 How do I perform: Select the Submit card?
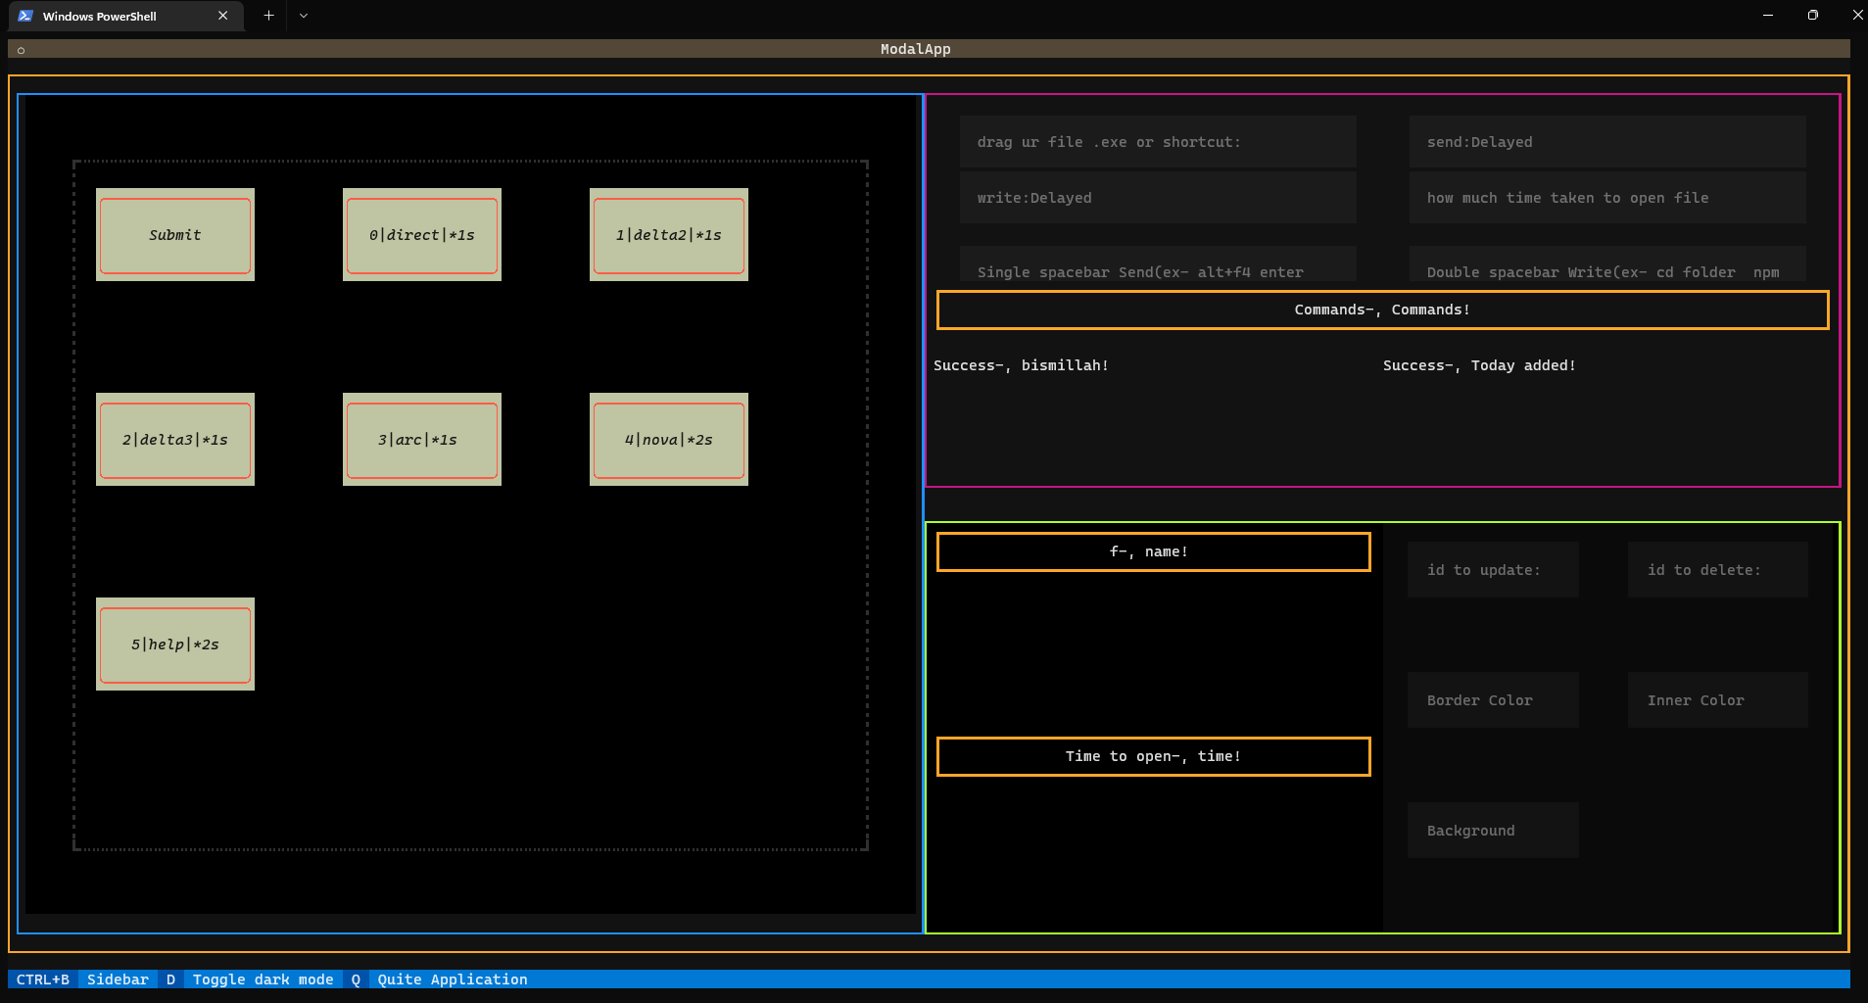(x=174, y=234)
